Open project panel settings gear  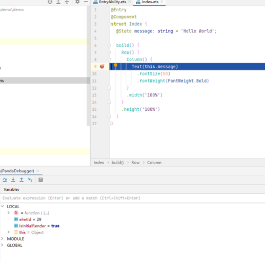coord(77,2)
